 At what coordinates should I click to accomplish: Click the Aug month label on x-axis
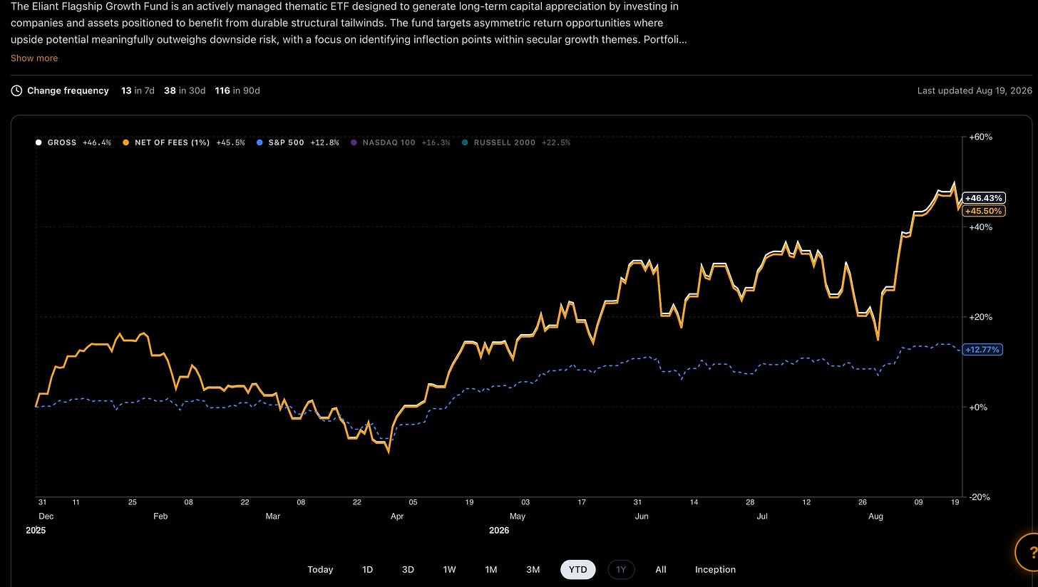tap(875, 516)
